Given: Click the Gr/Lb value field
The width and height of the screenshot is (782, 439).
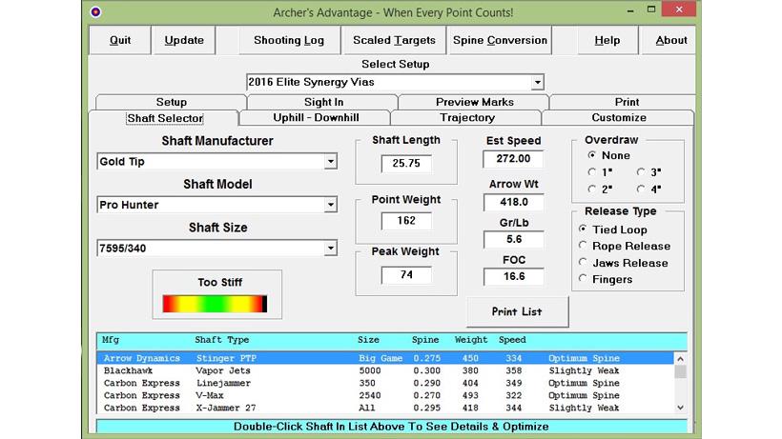Looking at the screenshot, I should tap(513, 239).
